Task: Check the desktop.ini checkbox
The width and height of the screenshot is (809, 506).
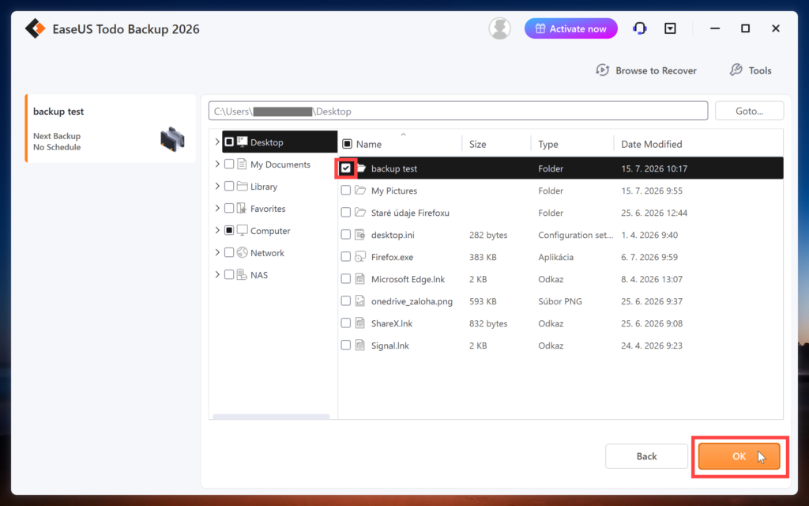Action: (x=346, y=235)
